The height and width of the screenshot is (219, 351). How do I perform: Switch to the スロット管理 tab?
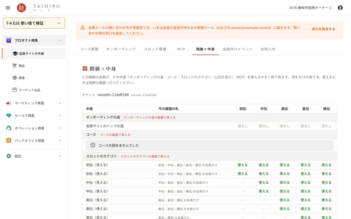click(x=155, y=49)
